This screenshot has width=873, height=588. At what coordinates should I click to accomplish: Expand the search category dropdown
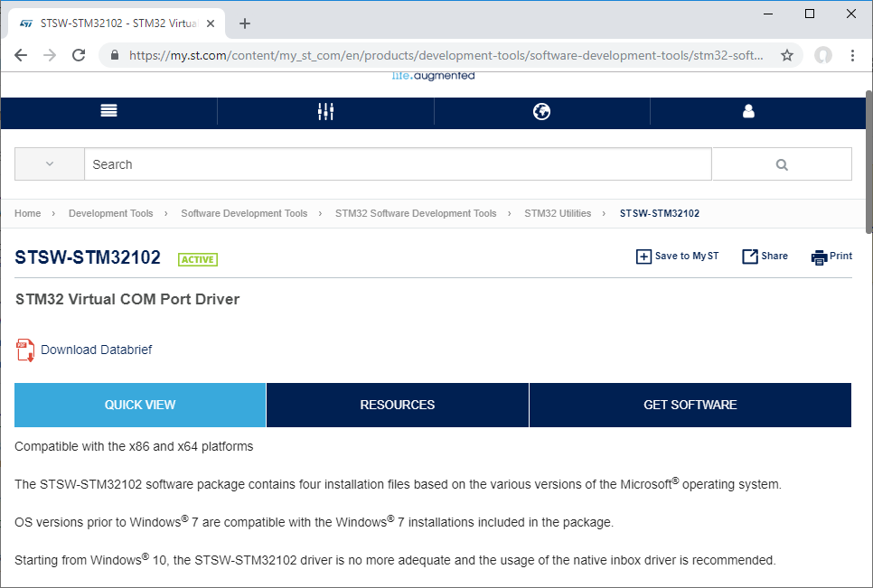click(50, 164)
